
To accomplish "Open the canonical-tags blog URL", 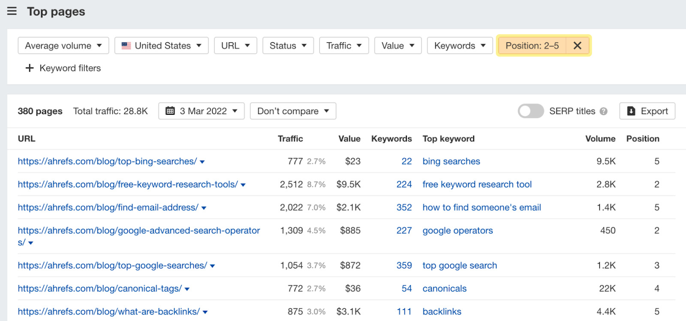I will pos(100,288).
